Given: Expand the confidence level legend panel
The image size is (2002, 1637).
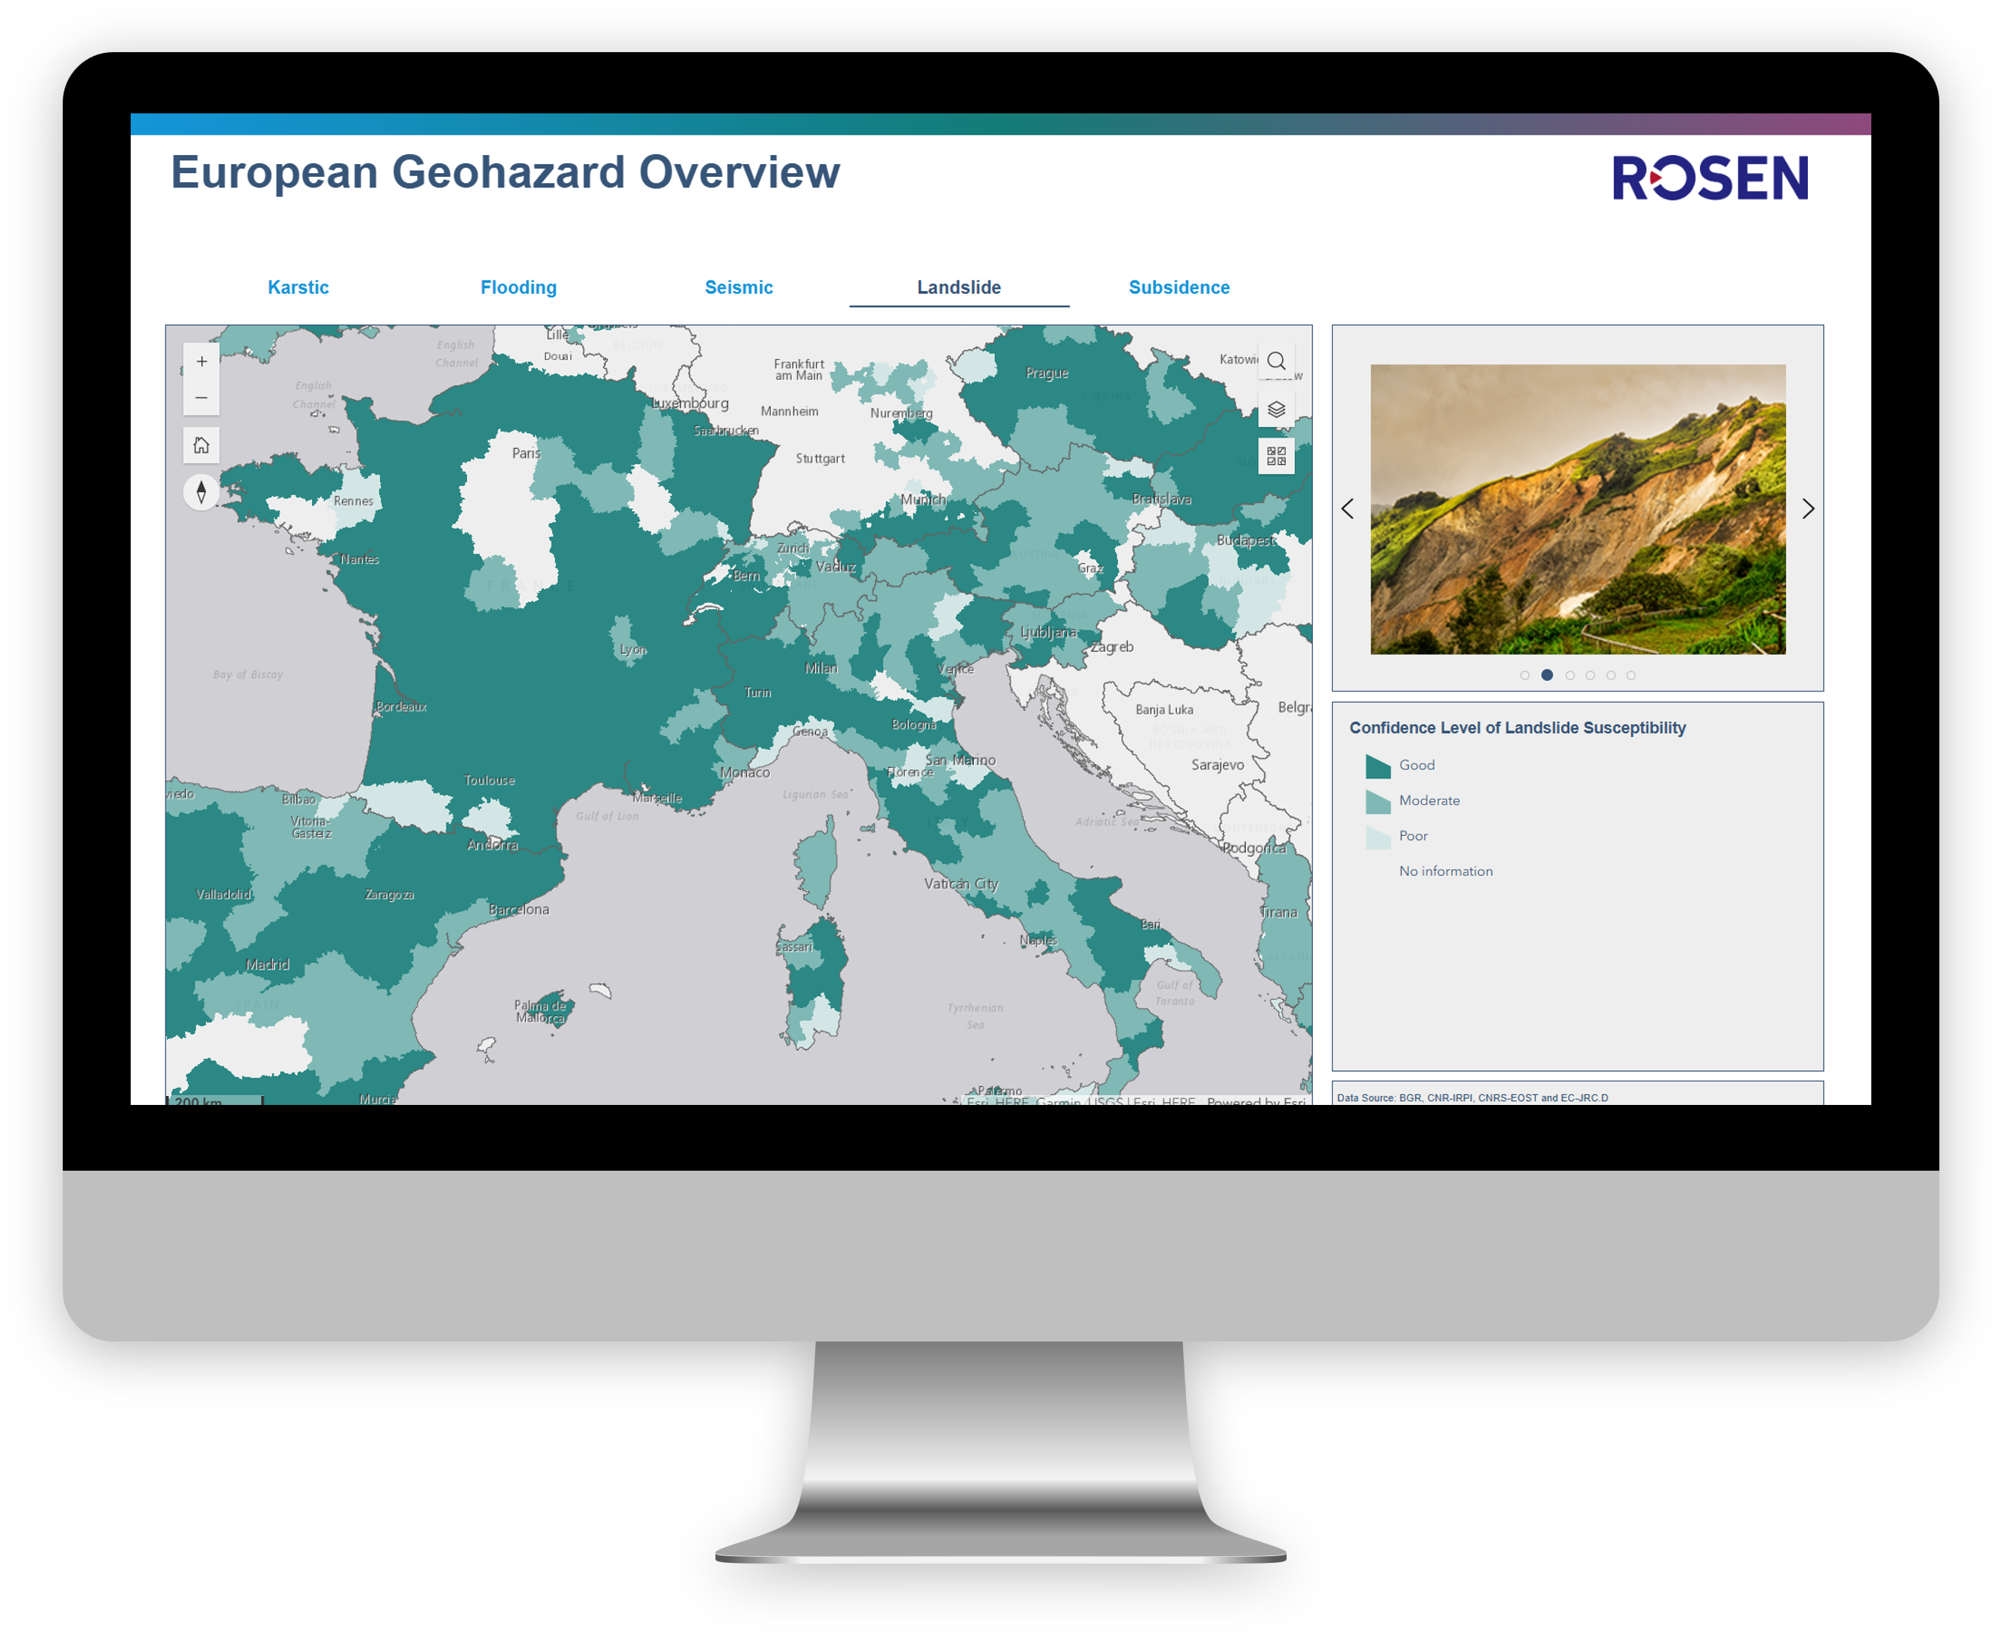Looking at the screenshot, I should 1518,727.
